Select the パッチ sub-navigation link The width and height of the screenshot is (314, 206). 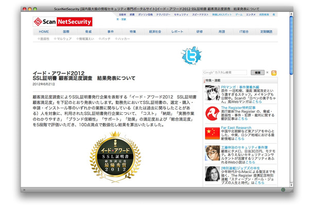tap(104, 39)
